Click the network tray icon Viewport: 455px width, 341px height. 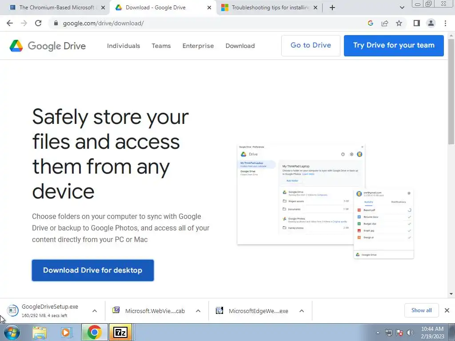pyautogui.click(x=388, y=333)
